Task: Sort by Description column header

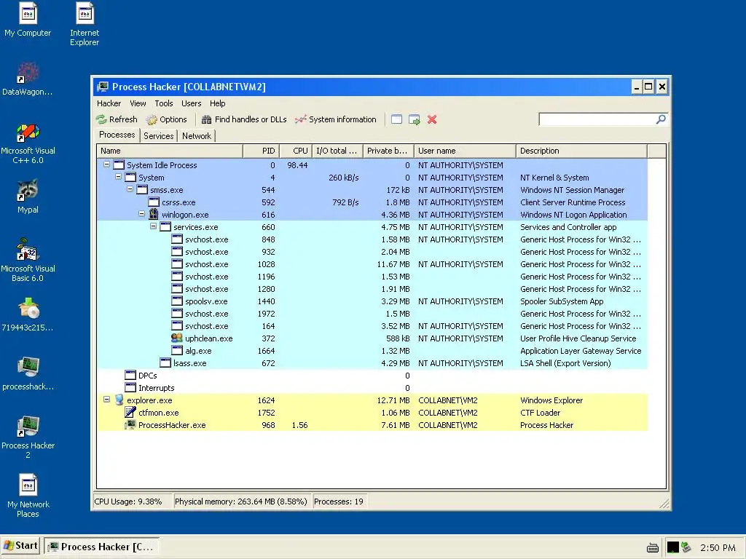Action: pos(581,151)
